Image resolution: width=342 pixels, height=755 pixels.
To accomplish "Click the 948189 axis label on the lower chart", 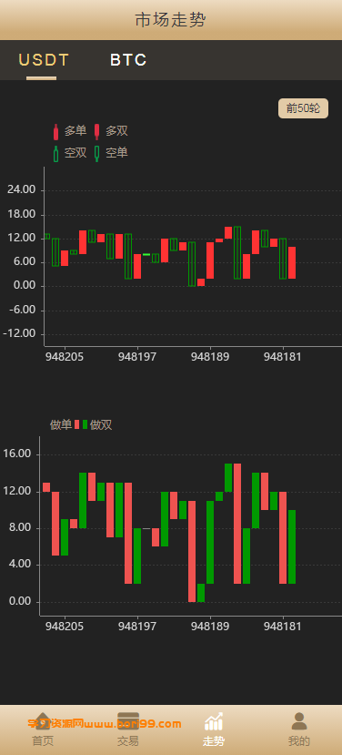I will click(210, 627).
